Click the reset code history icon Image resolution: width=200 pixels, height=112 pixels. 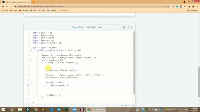coord(124,27)
